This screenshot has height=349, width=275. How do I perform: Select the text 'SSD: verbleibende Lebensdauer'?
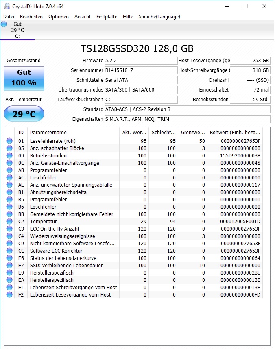click(66, 266)
